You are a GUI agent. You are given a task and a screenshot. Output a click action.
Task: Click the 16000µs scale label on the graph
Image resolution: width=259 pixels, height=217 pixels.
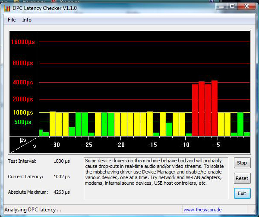[22, 42]
